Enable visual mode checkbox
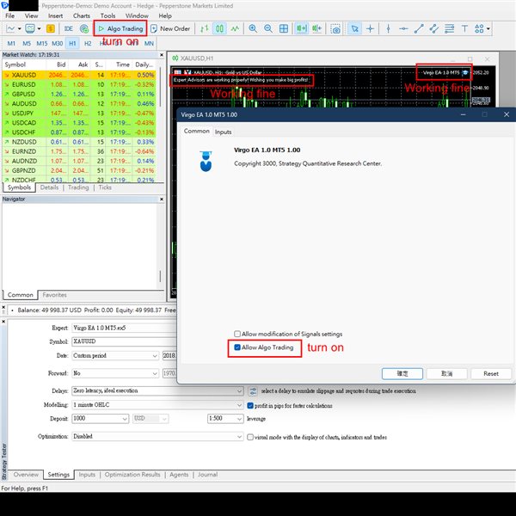 tap(250, 438)
